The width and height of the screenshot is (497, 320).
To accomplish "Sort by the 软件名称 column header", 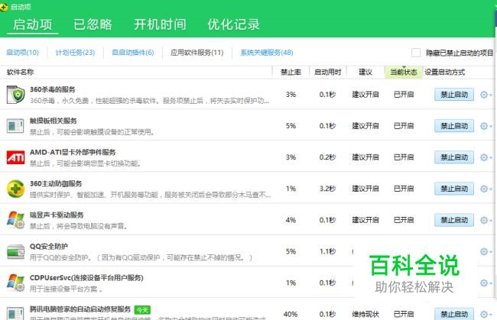I will pos(21,72).
